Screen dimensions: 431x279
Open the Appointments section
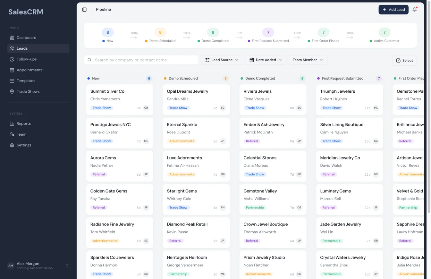[x=30, y=70]
